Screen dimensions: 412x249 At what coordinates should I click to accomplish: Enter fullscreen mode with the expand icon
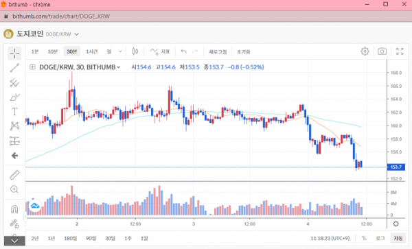(x=400, y=51)
